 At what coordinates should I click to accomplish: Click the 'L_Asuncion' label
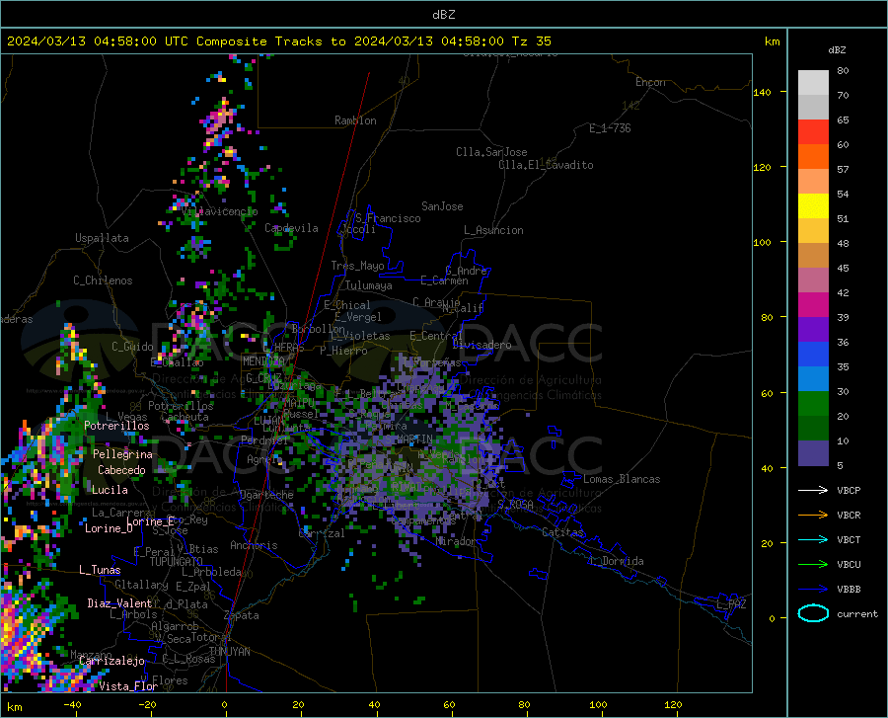point(493,230)
